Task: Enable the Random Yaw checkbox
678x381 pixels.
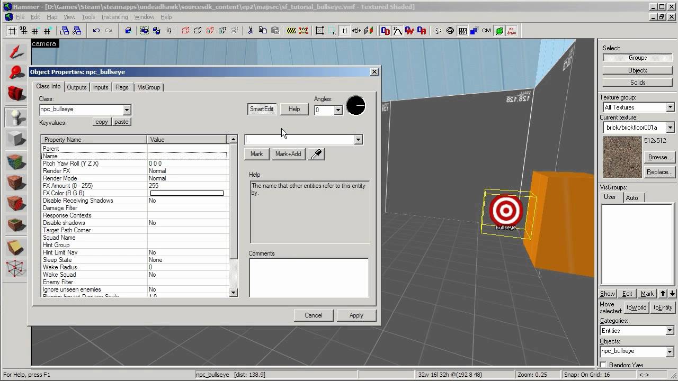Action: (x=603, y=365)
